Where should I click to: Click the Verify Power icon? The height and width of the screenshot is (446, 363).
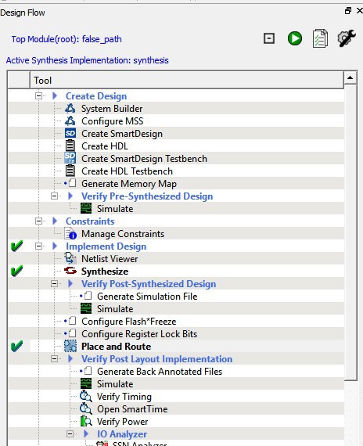86,421
